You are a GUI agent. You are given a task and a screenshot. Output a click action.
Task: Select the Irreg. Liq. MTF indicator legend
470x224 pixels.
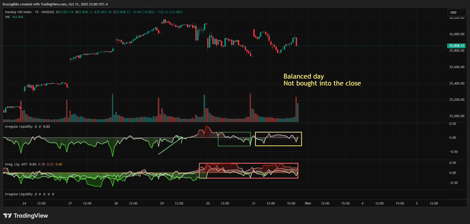click(16, 164)
